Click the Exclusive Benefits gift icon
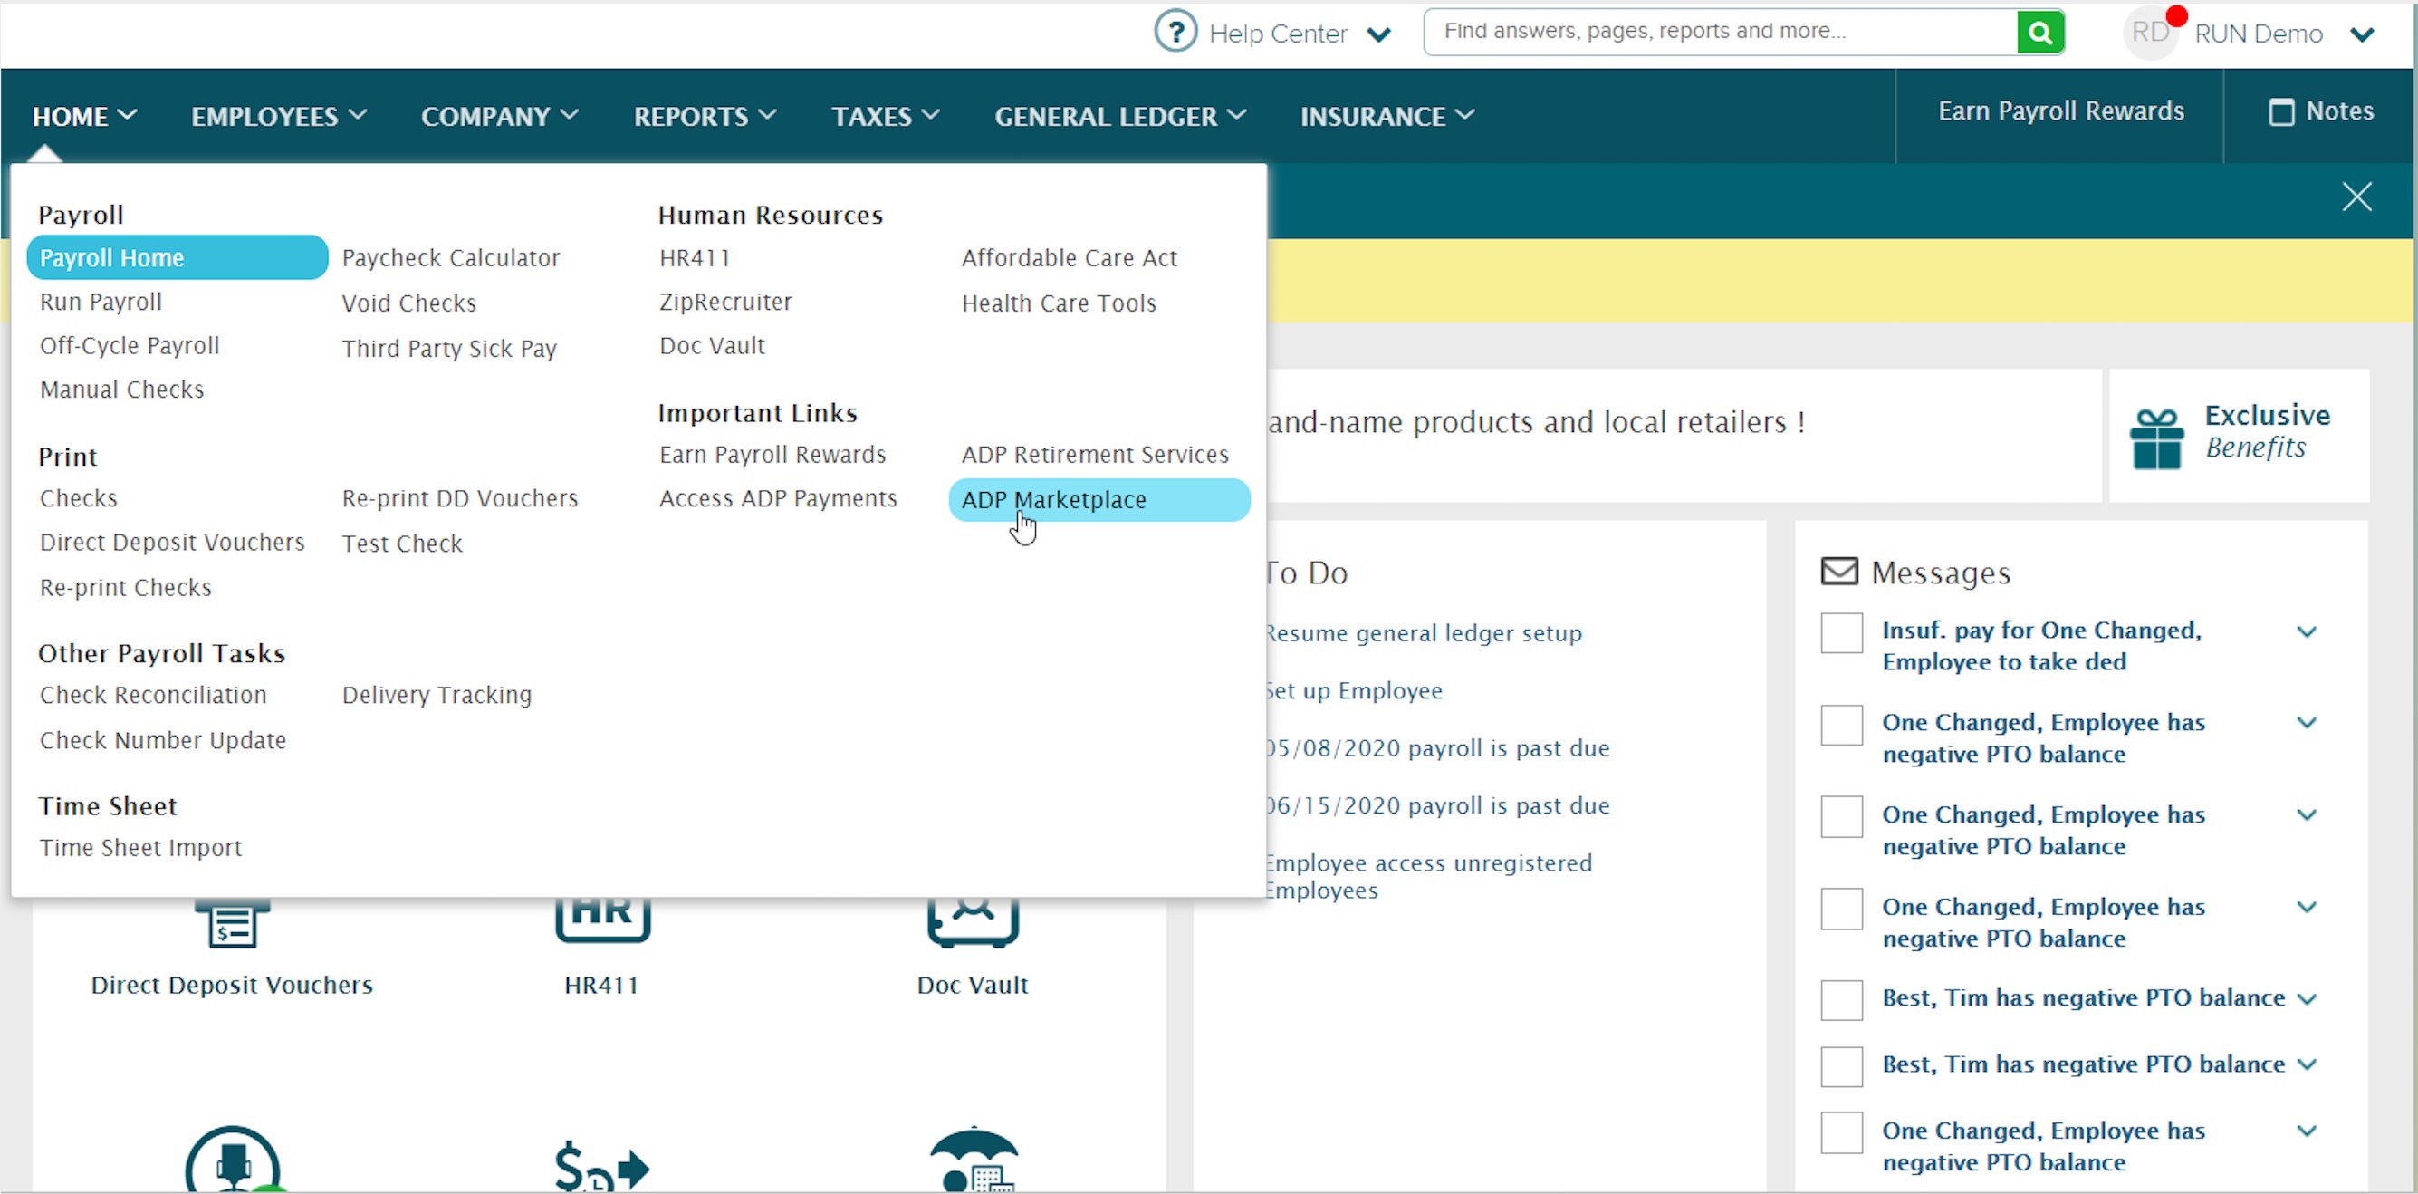The width and height of the screenshot is (2418, 1194). (x=2155, y=438)
